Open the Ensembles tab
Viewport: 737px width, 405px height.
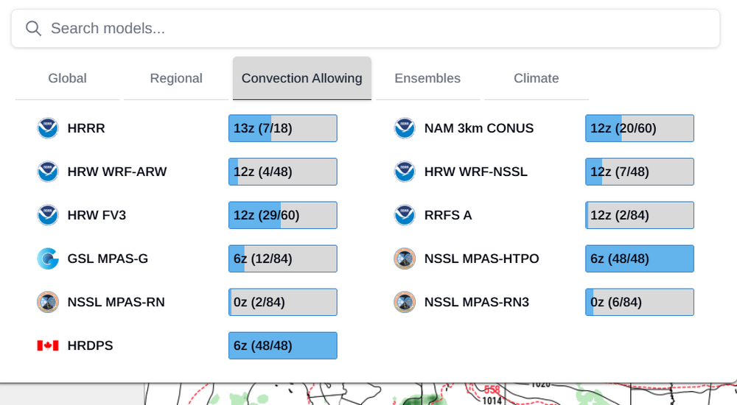(427, 78)
